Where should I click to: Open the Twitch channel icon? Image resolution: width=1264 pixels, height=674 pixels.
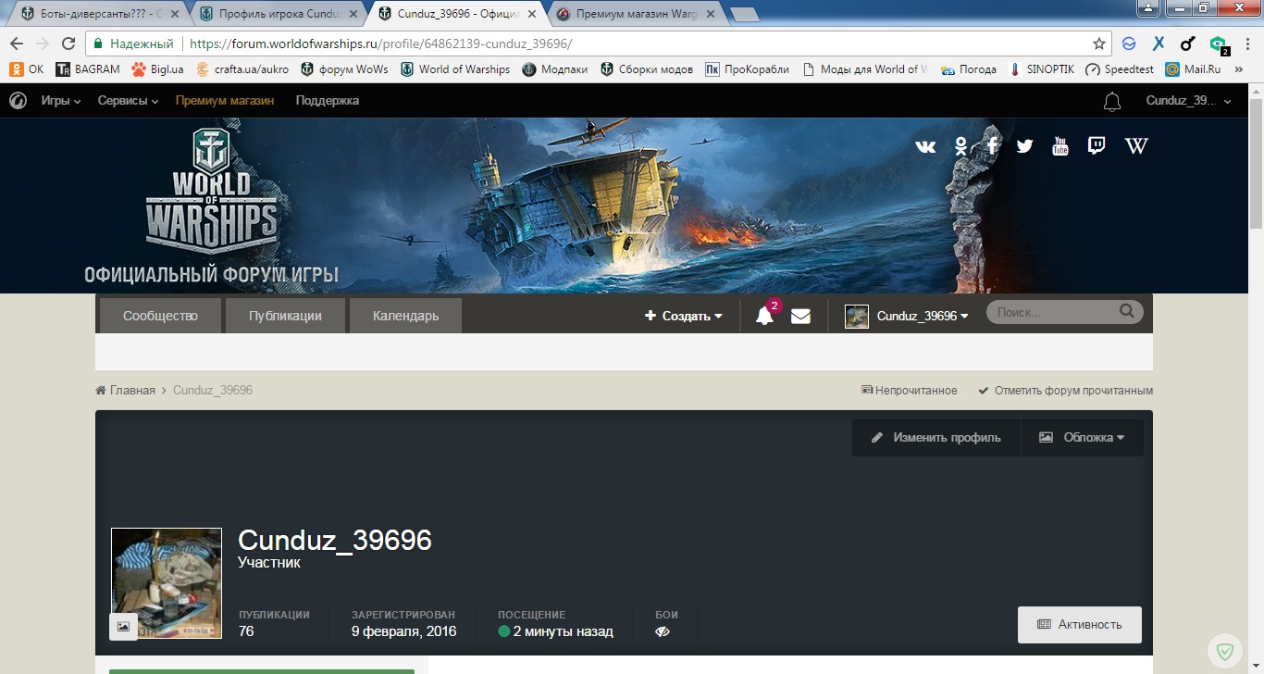[1097, 145]
